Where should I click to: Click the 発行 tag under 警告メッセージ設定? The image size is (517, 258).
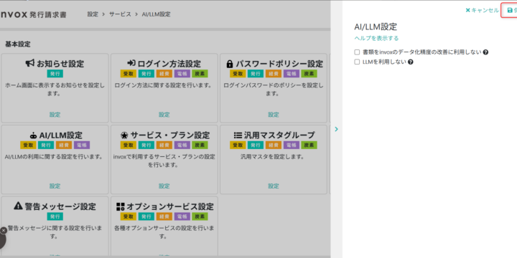pos(55,216)
